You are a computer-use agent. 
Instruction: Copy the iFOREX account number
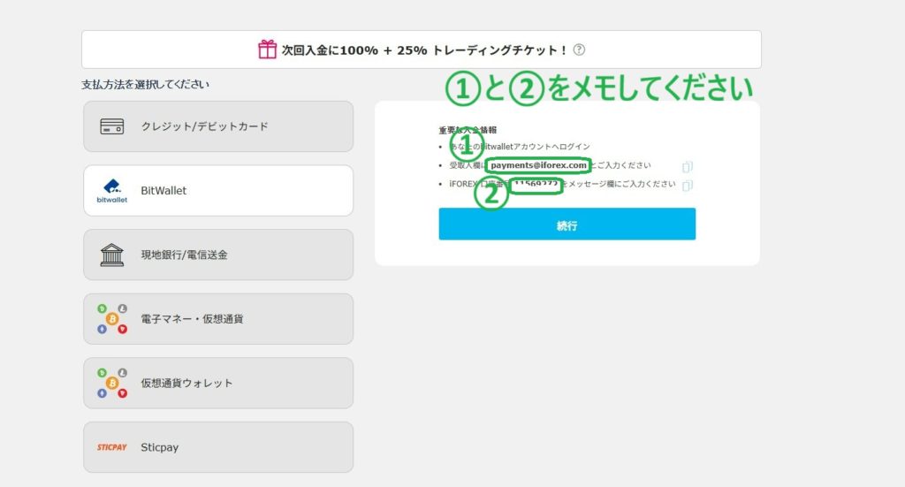[688, 185]
